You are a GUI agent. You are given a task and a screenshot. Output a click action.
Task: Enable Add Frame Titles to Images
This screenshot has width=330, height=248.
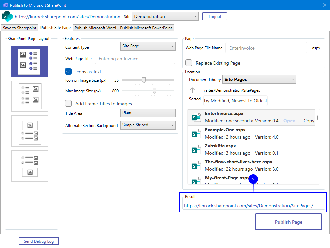click(x=68, y=104)
